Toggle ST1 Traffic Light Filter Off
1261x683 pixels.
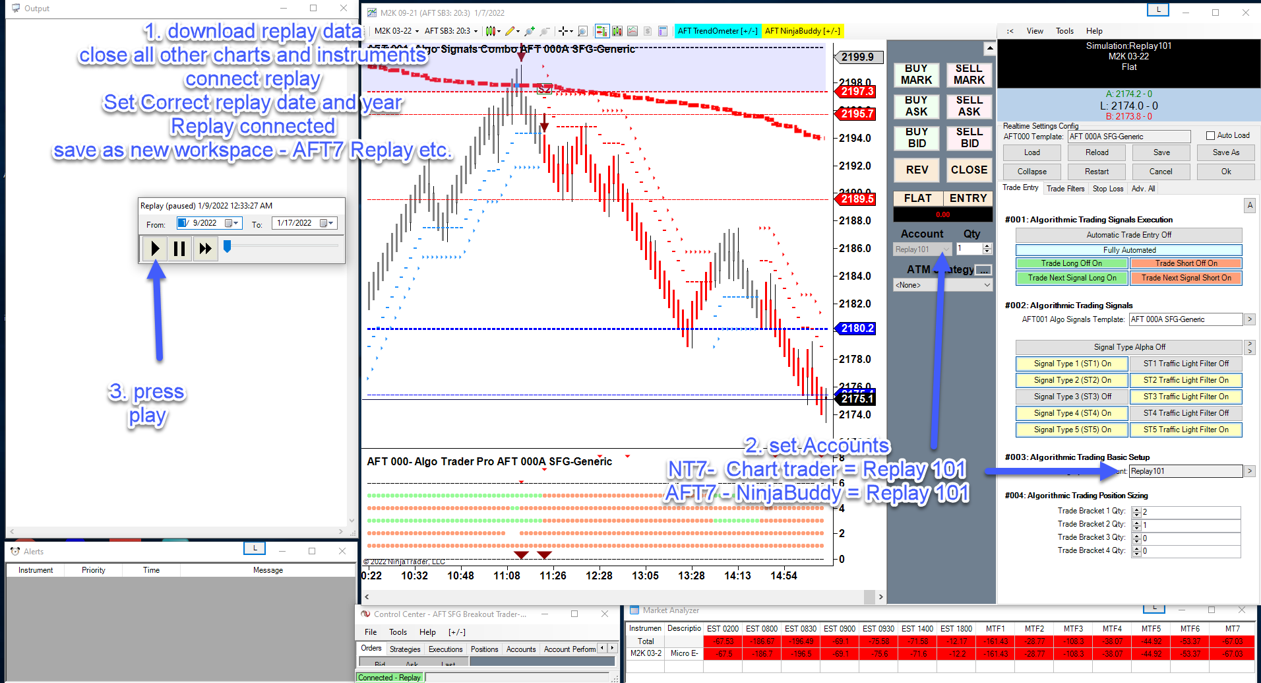(x=1185, y=364)
